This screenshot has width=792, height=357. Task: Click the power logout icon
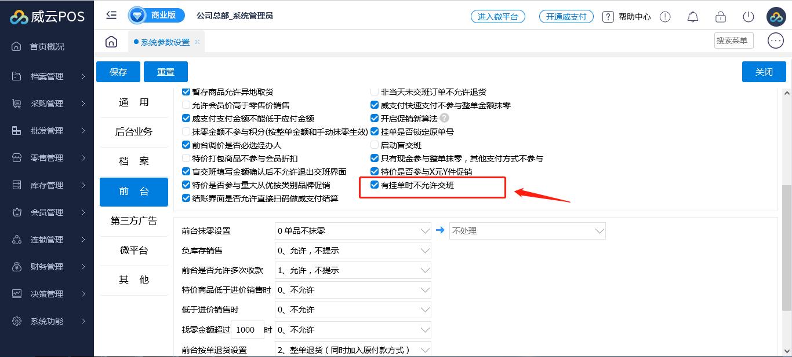(748, 17)
